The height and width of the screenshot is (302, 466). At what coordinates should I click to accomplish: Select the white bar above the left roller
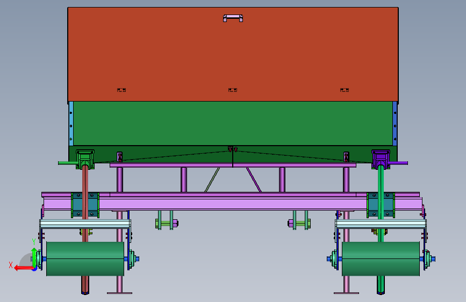pos(85,224)
